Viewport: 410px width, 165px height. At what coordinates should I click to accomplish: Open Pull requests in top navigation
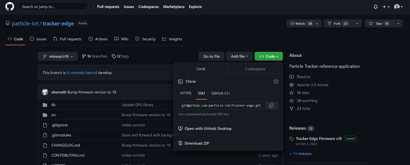pos(108,7)
